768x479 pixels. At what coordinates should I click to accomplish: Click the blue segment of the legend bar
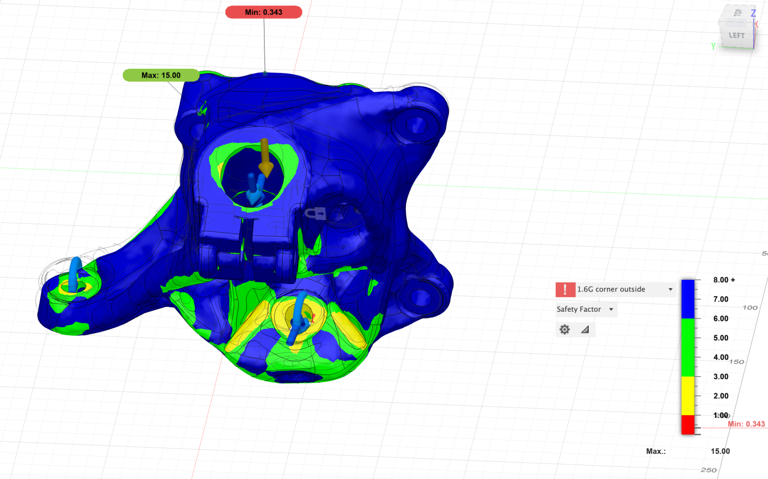(x=687, y=299)
